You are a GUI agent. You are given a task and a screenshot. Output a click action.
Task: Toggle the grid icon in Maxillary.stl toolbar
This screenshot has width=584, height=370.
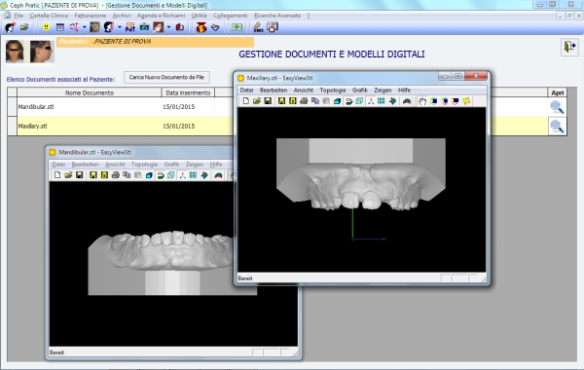coord(381,101)
